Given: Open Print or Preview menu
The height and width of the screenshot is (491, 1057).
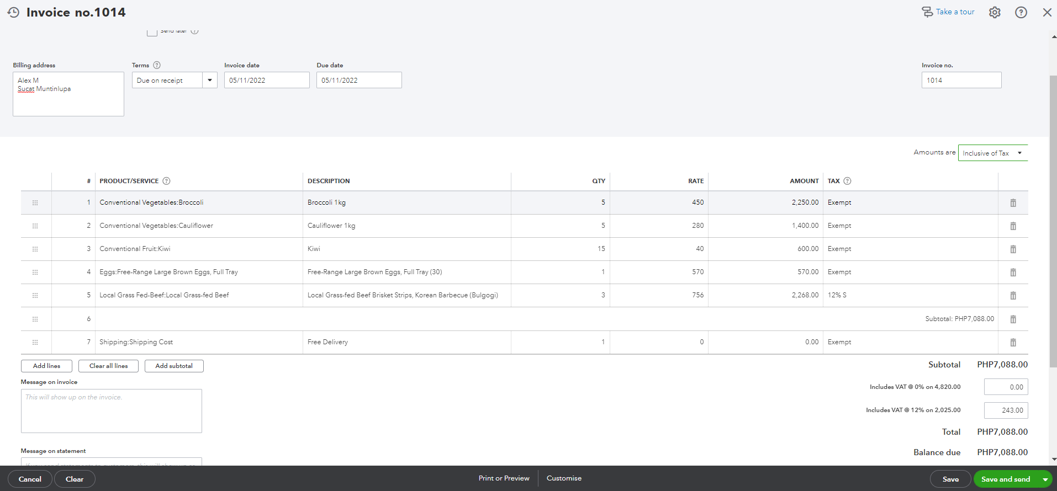Looking at the screenshot, I should point(504,478).
